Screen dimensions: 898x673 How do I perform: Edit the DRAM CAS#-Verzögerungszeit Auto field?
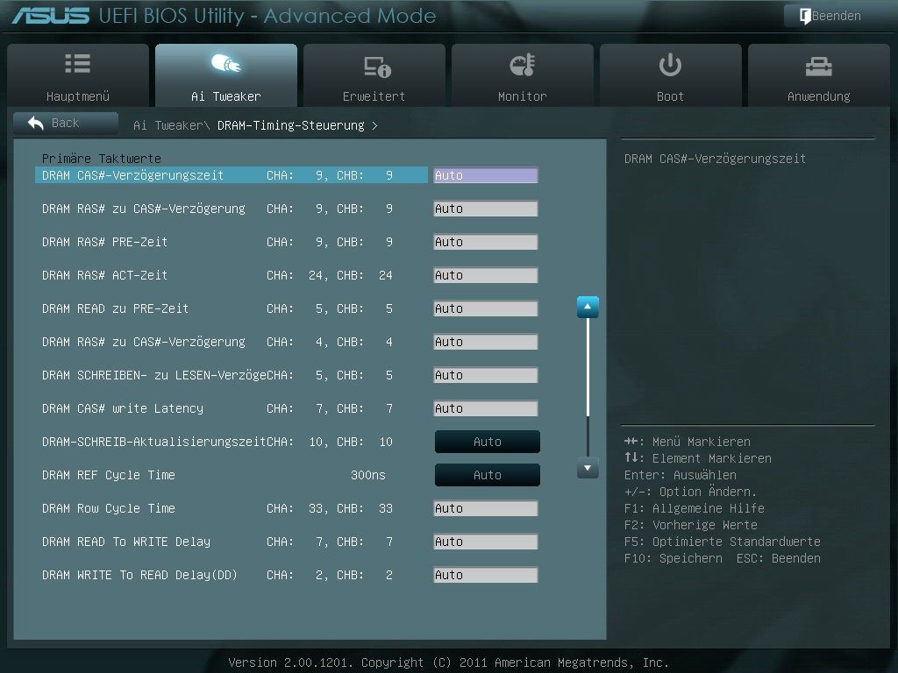(x=486, y=175)
